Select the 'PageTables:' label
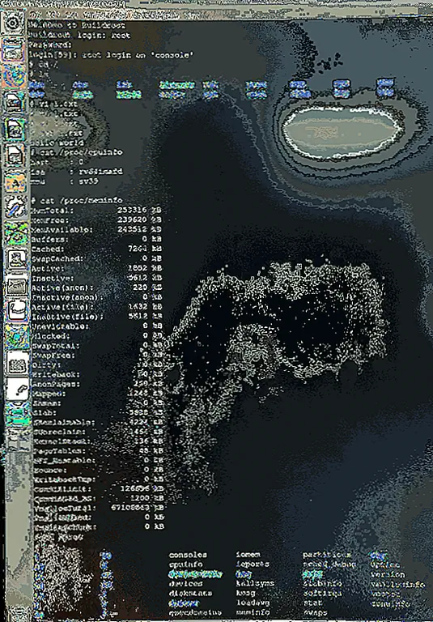The height and width of the screenshot is (622, 433). [58, 451]
